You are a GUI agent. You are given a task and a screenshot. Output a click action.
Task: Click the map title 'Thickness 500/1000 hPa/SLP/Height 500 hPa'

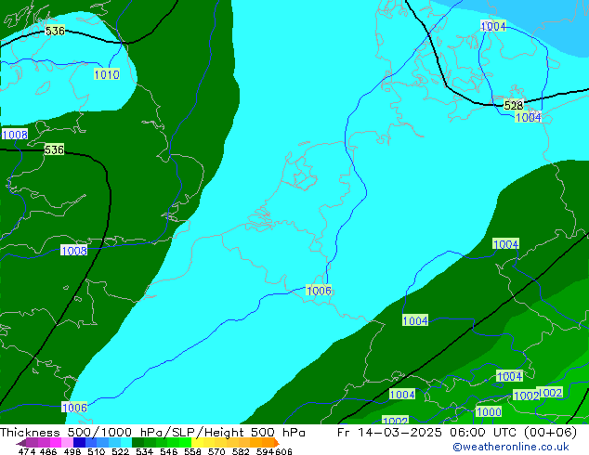152,432
